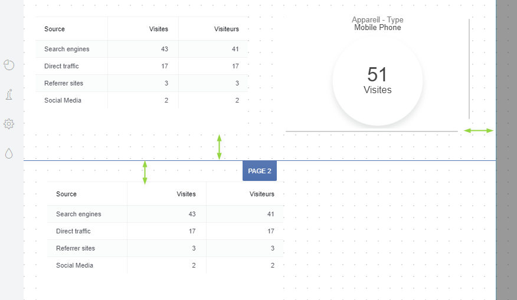Click the green horizontal margin arrow
517x300 pixels.
pyautogui.click(x=478, y=130)
